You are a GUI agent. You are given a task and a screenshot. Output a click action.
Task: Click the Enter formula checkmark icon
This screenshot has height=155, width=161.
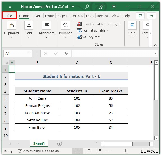point(56,53)
